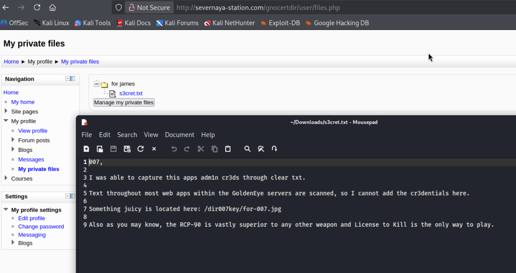Open the Kali Forums bookmark
Screen dimensions: 516x273
pyautogui.click(x=177, y=23)
